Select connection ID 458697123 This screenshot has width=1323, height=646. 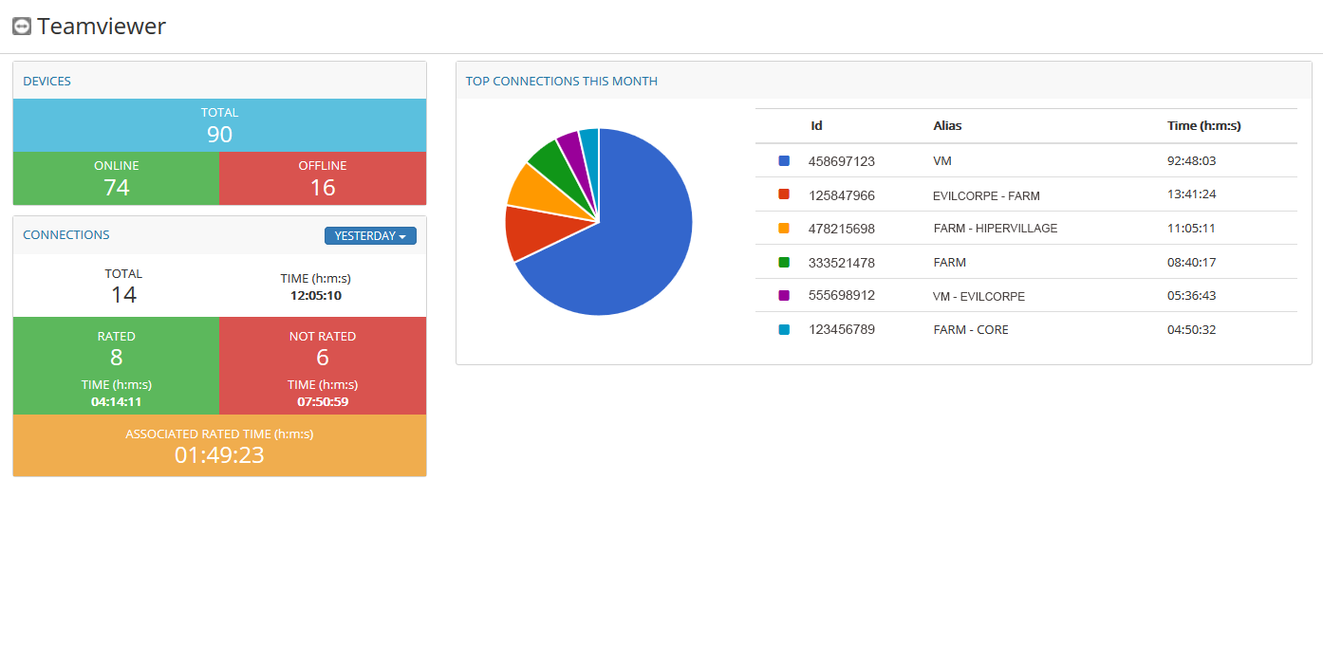click(x=842, y=161)
